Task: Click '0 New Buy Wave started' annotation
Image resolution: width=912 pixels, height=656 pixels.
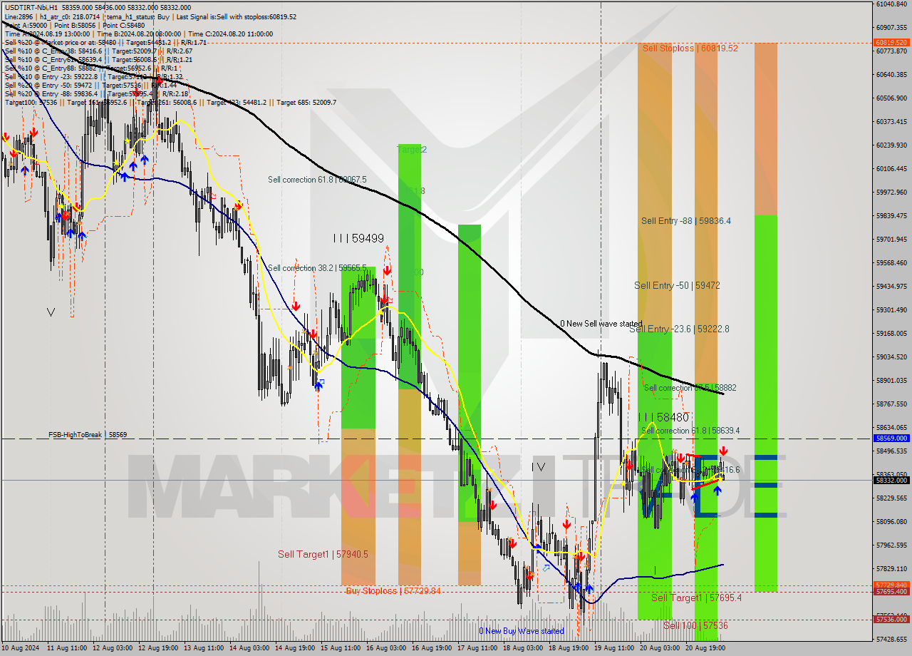Action: pyautogui.click(x=522, y=631)
